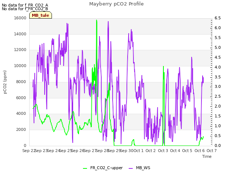
Task: Click the 4000 left-axis tick label
Action: tap(21, 113)
